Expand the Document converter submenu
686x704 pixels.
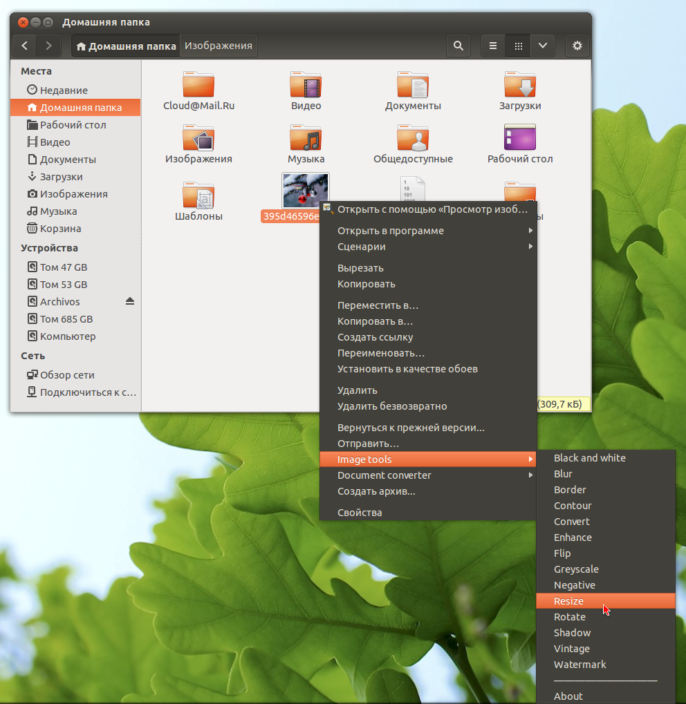click(384, 475)
